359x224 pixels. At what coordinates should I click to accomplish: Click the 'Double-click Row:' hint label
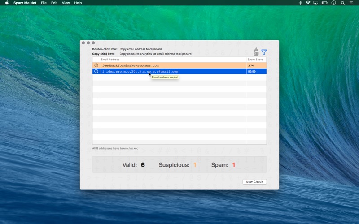105,49
